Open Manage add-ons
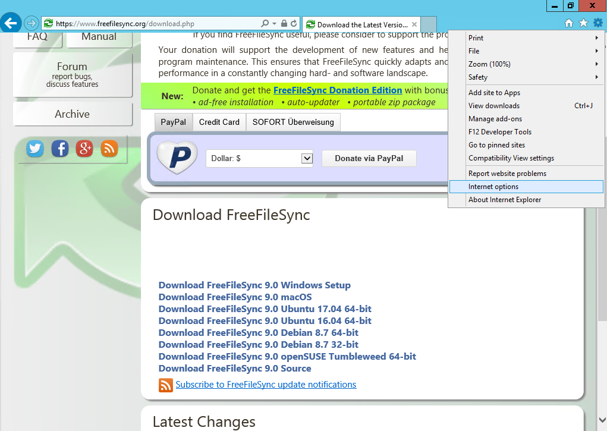Screen dimensions: 607x431 tap(526, 119)
